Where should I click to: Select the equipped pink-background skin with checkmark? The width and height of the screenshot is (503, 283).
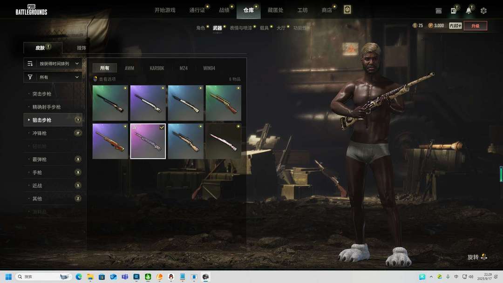148,141
